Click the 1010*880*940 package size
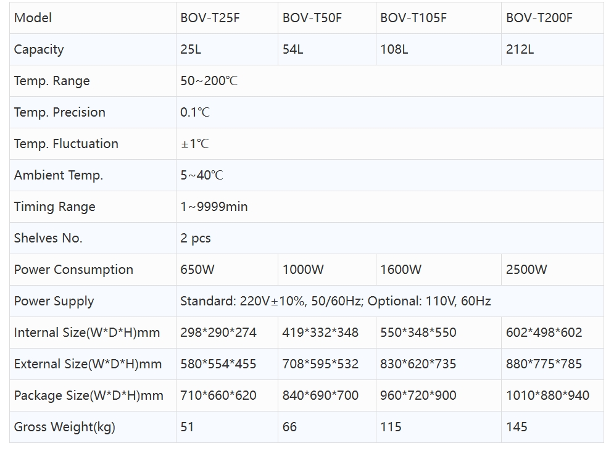The image size is (606, 451). 547,395
